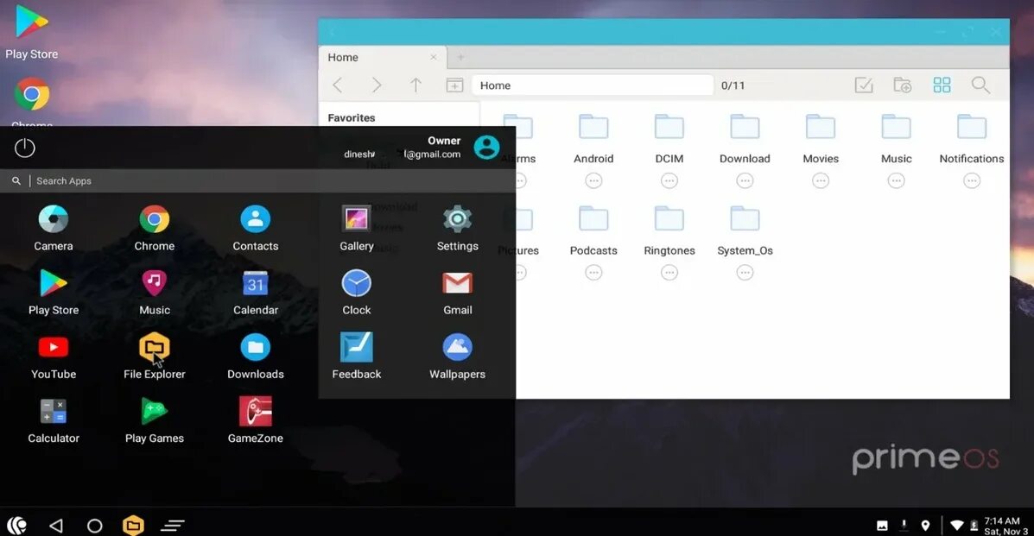Open options menu under Music folder

(x=896, y=180)
